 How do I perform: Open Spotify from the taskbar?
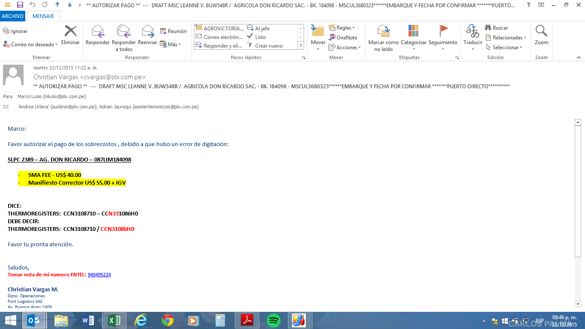[273, 320]
